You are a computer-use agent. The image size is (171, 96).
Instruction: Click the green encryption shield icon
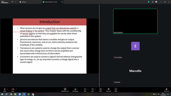(x=149, y=2)
